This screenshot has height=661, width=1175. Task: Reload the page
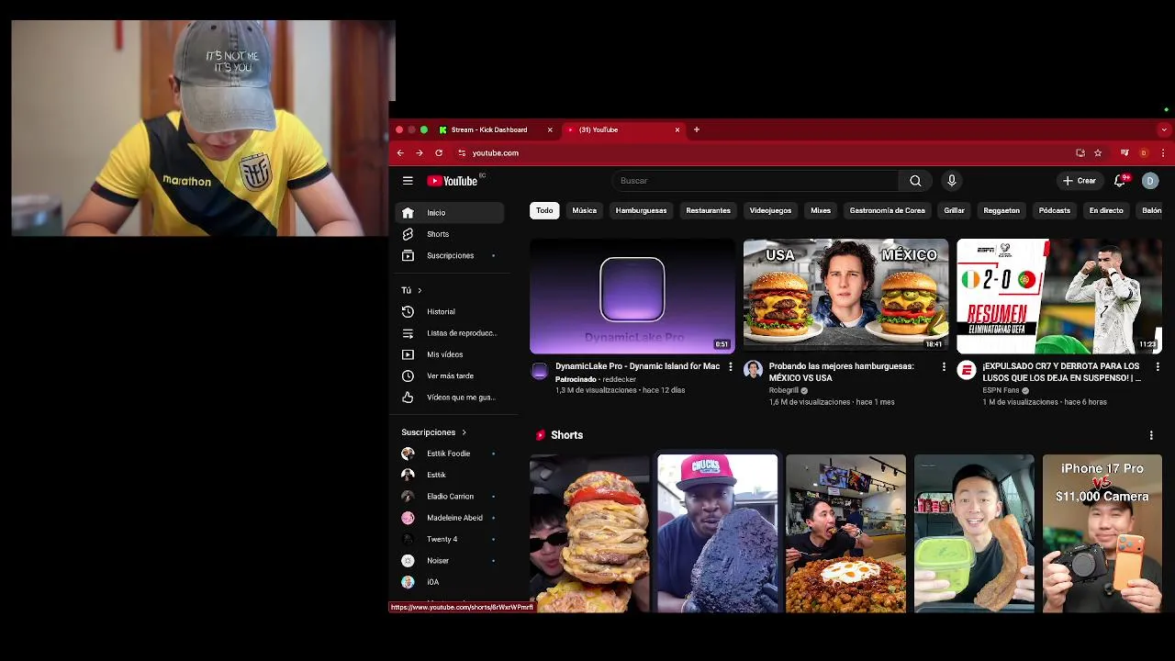click(439, 153)
